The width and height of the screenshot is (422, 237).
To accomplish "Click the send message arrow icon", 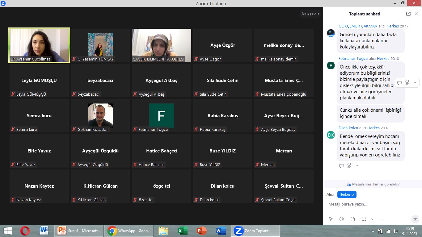I will click(415, 219).
